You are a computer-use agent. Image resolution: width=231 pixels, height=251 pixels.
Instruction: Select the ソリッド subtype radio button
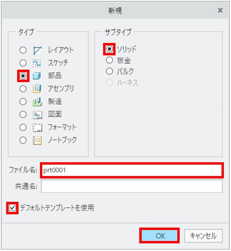click(x=109, y=49)
